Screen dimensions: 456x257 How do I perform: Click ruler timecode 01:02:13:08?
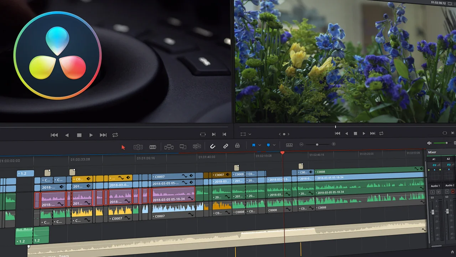(x=264, y=156)
